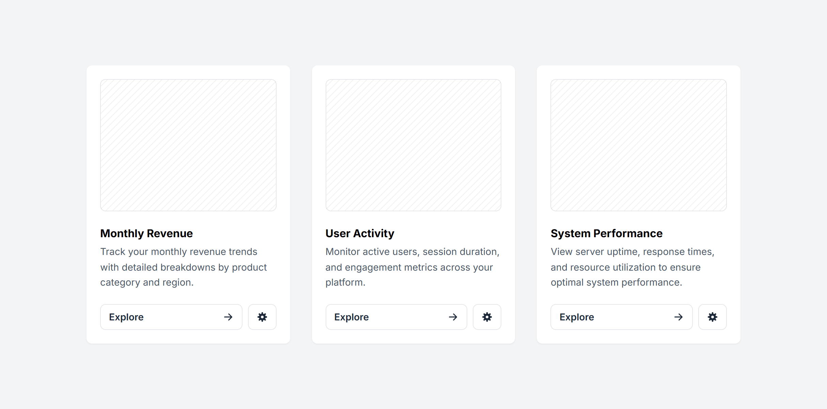The image size is (827, 409).
Task: Open settings gear on System Performance card
Action: (x=712, y=317)
